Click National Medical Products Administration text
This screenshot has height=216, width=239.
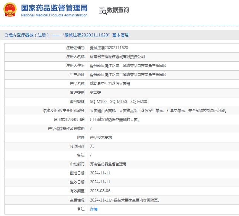pyautogui.click(x=54, y=15)
